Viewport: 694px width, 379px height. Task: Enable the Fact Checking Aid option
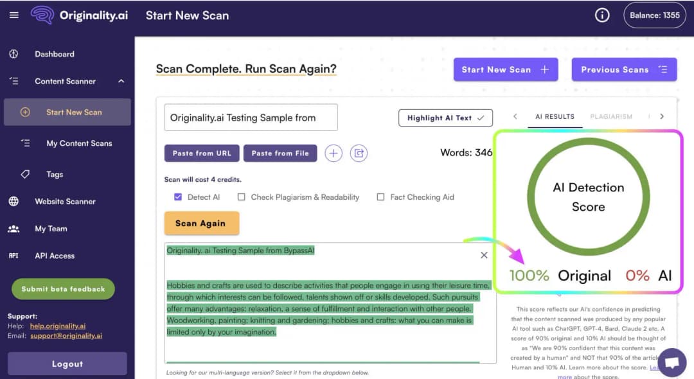click(380, 197)
